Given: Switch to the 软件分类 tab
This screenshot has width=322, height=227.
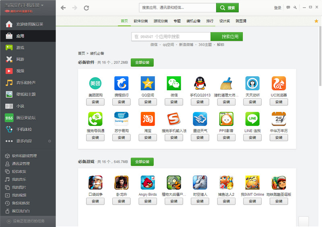Looking at the screenshot, I should (x=140, y=21).
